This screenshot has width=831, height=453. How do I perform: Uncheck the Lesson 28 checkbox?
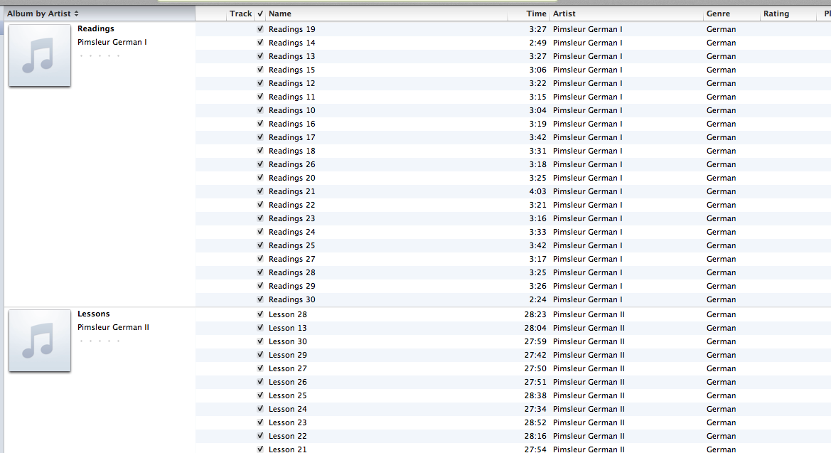(260, 314)
